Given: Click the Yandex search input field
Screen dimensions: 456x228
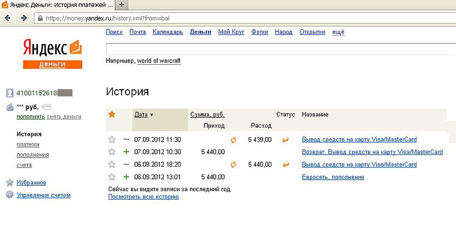Looking at the screenshot, I should (x=280, y=49).
